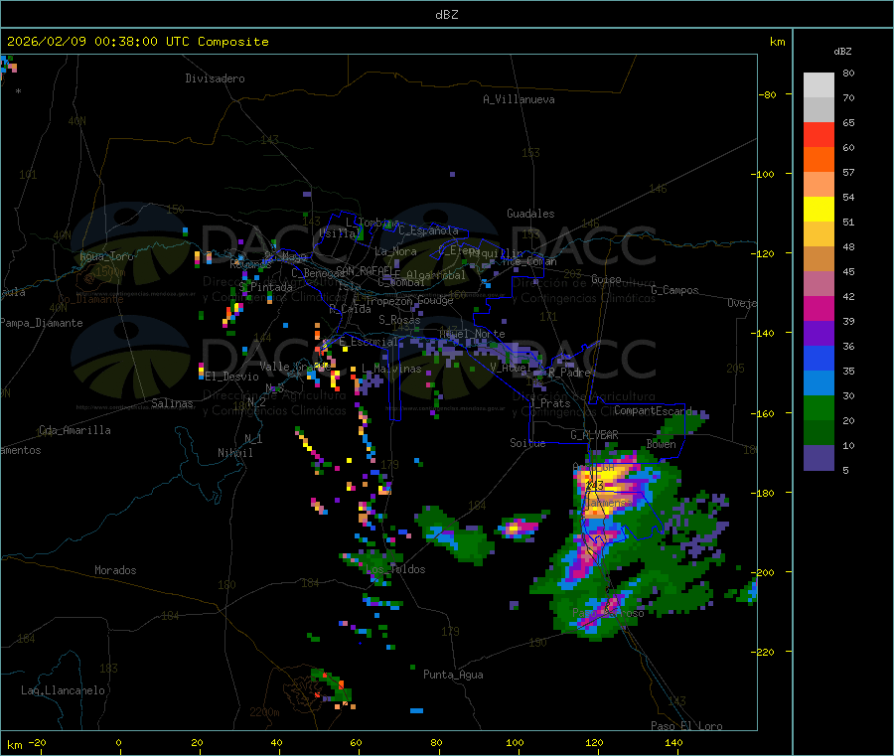Click the -20 km horizontal axis label
The width and height of the screenshot is (894, 756).
click(38, 742)
